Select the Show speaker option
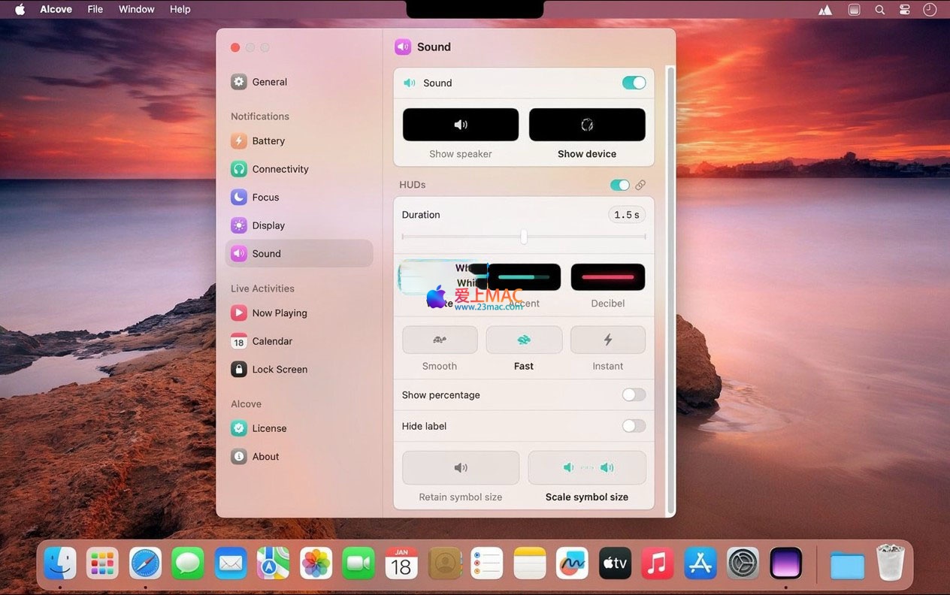The width and height of the screenshot is (950, 595). tap(461, 125)
